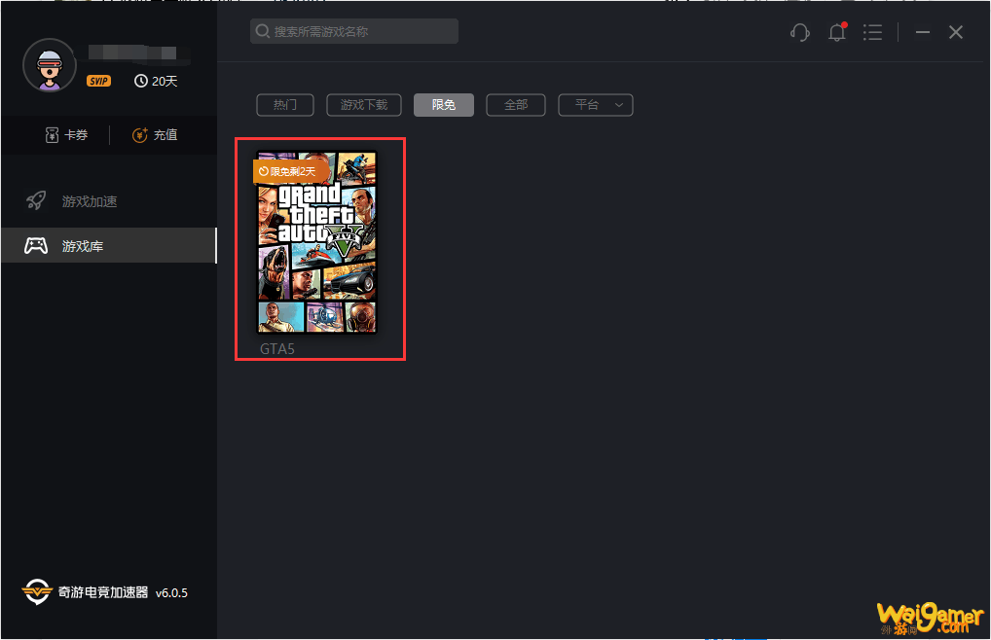Open the 游戏加速 sidebar item

(x=109, y=201)
